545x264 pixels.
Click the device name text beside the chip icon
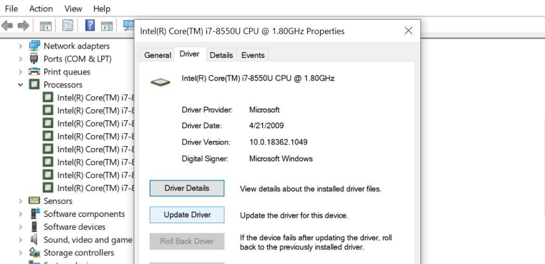click(258, 78)
